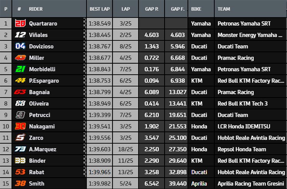Select position 13 row for Binder
The width and height of the screenshot is (287, 189).
click(x=143, y=161)
